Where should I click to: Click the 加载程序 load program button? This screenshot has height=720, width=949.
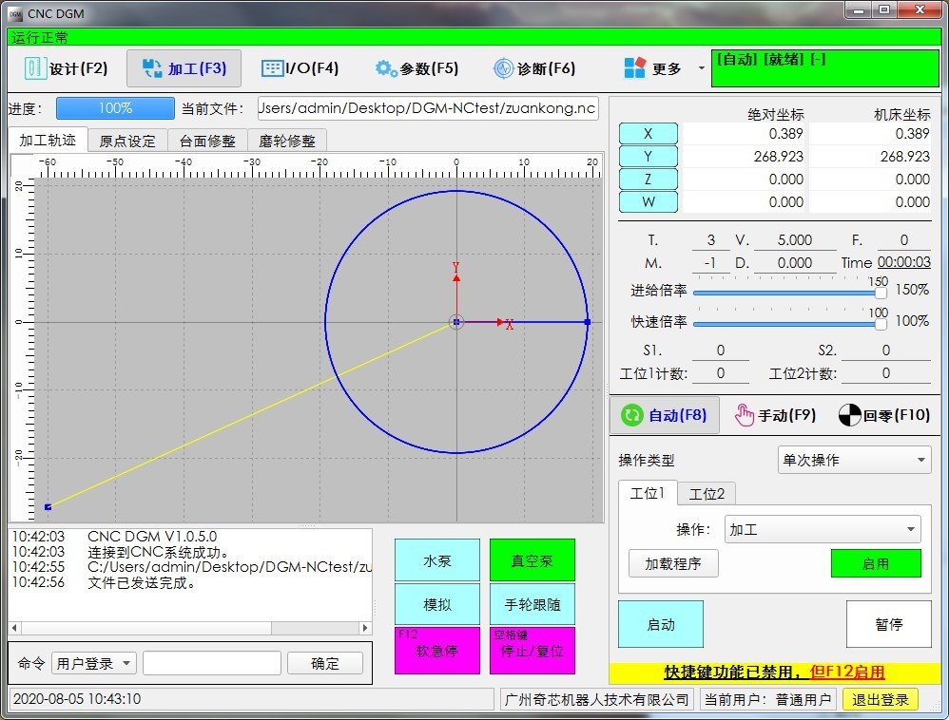(673, 563)
